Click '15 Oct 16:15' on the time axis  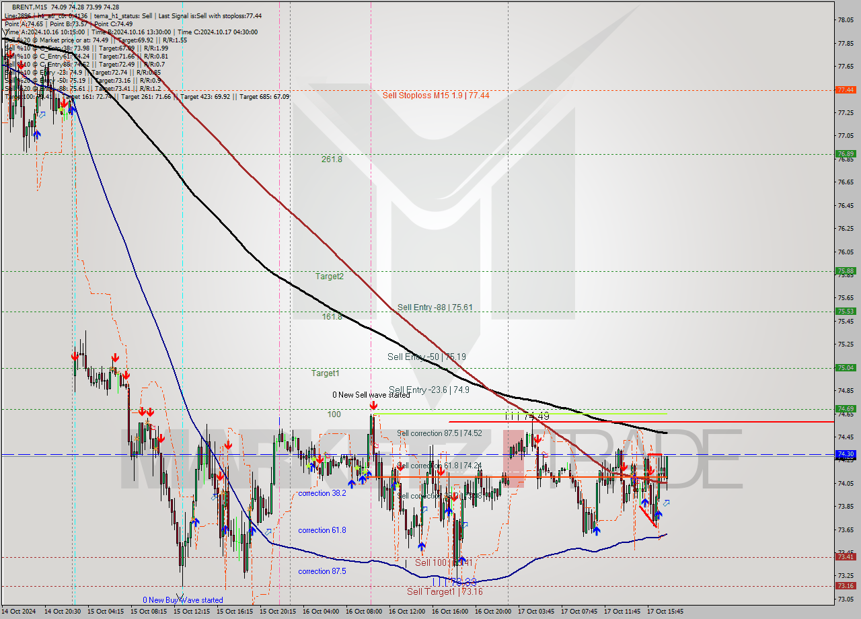pyautogui.click(x=235, y=612)
